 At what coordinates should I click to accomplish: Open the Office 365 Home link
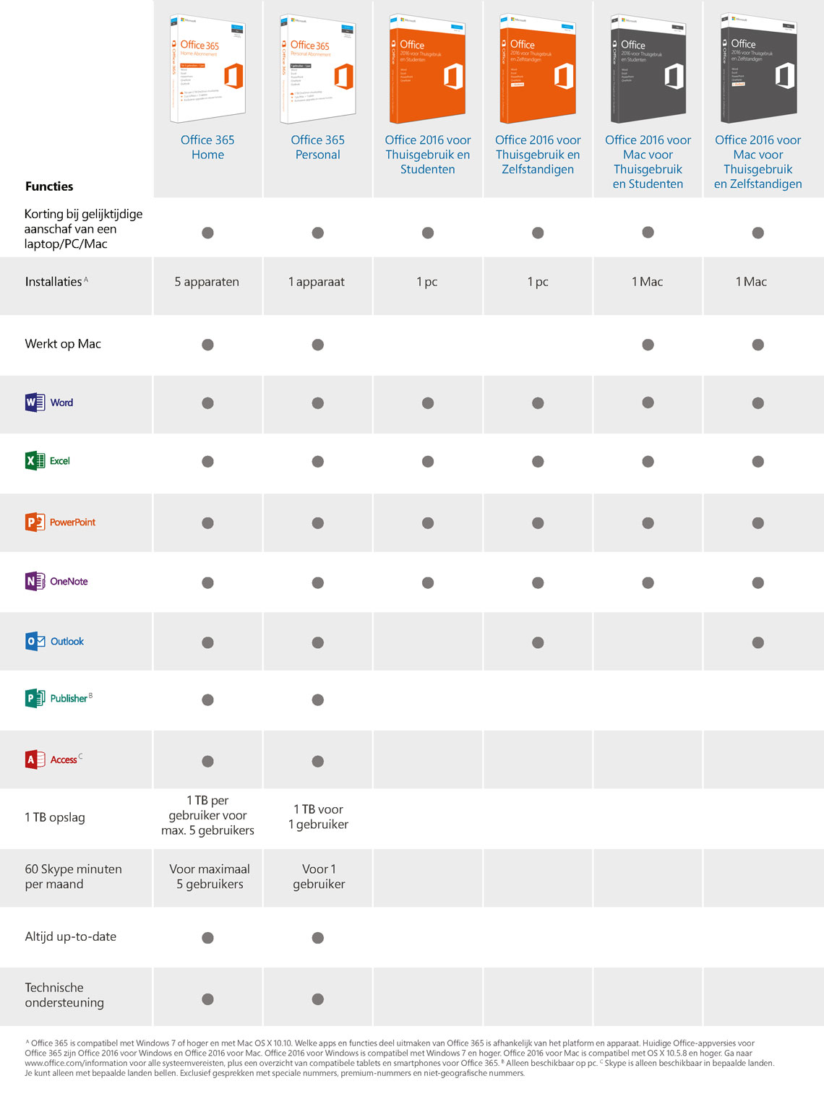click(207, 147)
